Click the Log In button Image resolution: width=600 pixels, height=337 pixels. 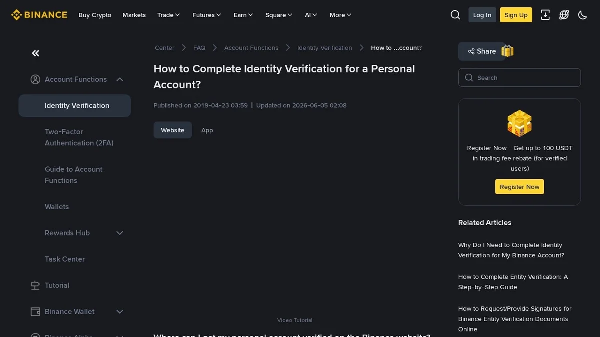click(x=482, y=15)
